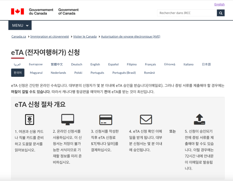This screenshot has height=181, width=233.
Task: Click the passport icon in step 1
Action: point(29,119)
